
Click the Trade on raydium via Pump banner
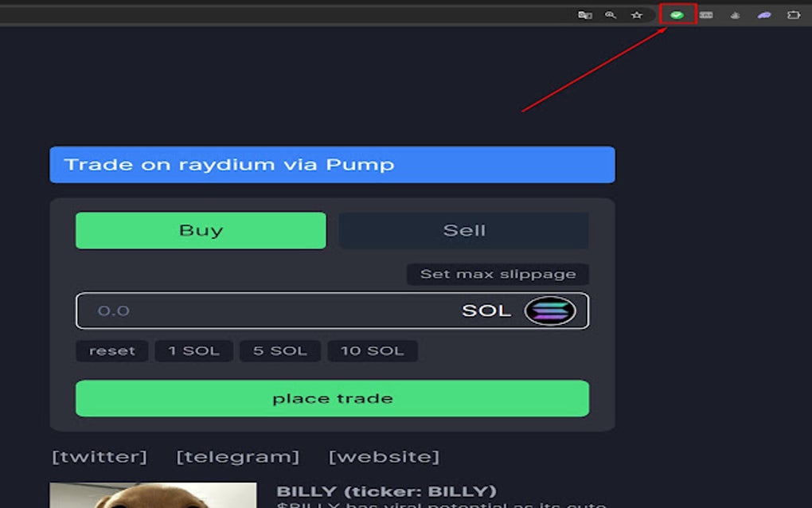coord(332,164)
